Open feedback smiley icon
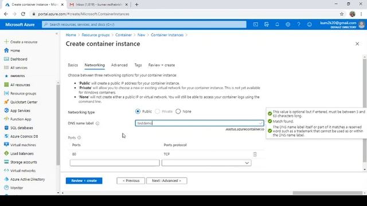This screenshot has height=206, width=367. (x=310, y=25)
